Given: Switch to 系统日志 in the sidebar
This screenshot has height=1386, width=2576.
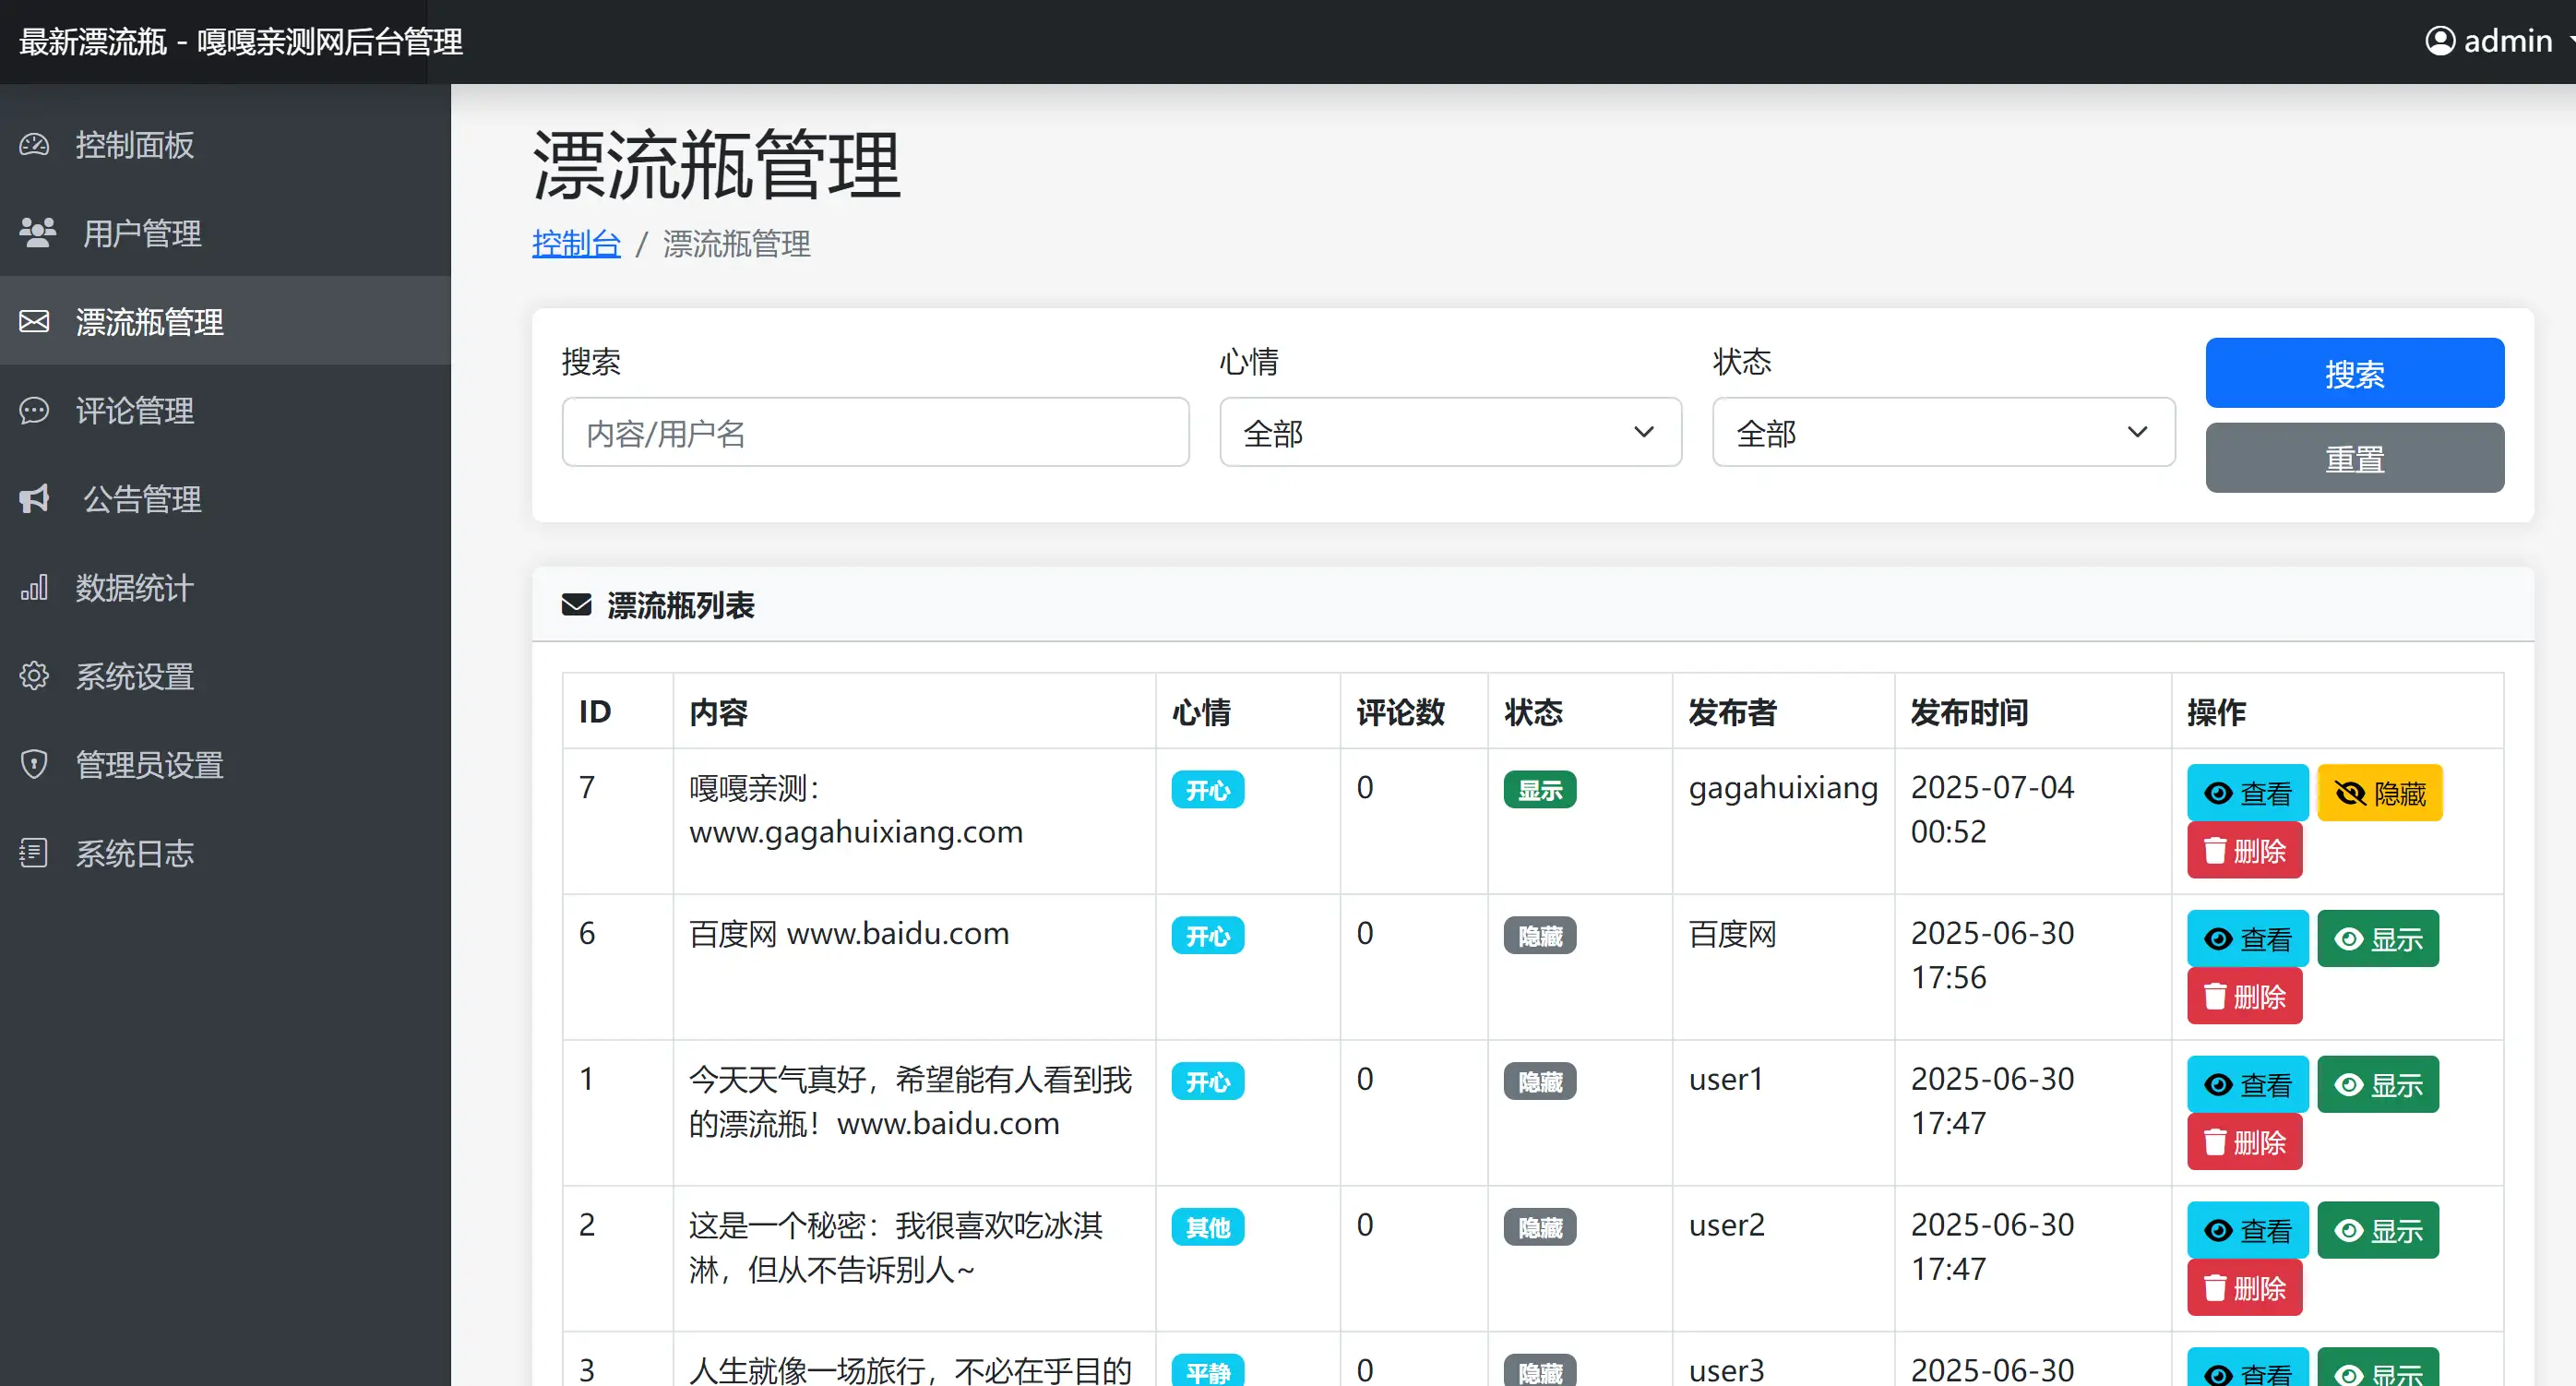Looking at the screenshot, I should (x=34, y=853).
